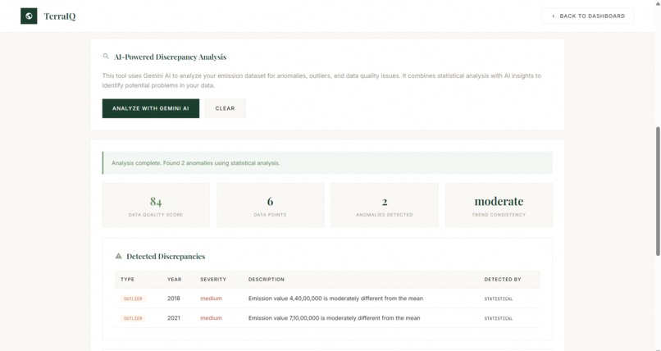This screenshot has height=351, width=661.
Task: Select the Data Quality Score 84 card
Action: [156, 205]
